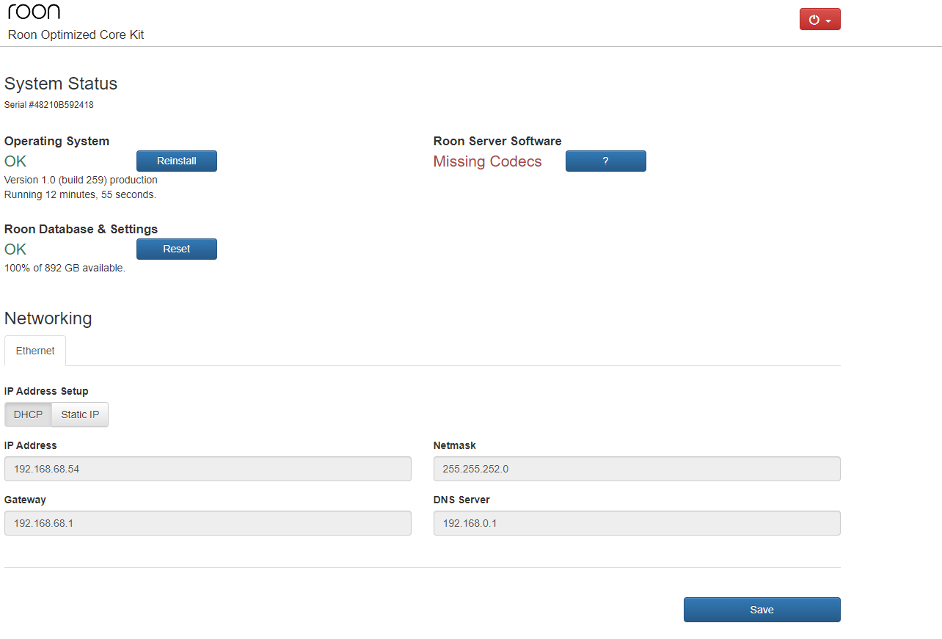Click the Netmask field

[x=637, y=469]
